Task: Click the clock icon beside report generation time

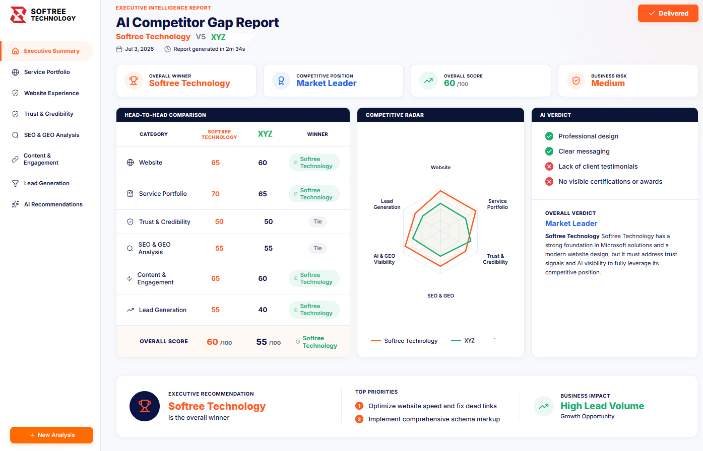Action: pos(168,49)
